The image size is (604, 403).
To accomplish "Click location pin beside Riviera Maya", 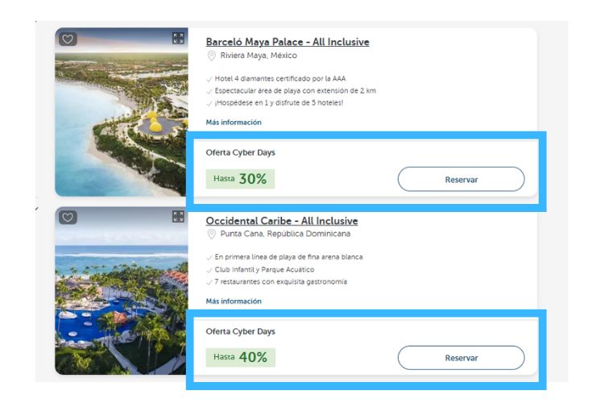I will tap(211, 56).
